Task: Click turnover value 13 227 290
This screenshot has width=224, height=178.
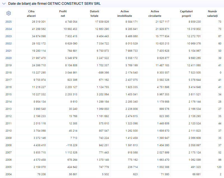Action: click(x=39, y=73)
